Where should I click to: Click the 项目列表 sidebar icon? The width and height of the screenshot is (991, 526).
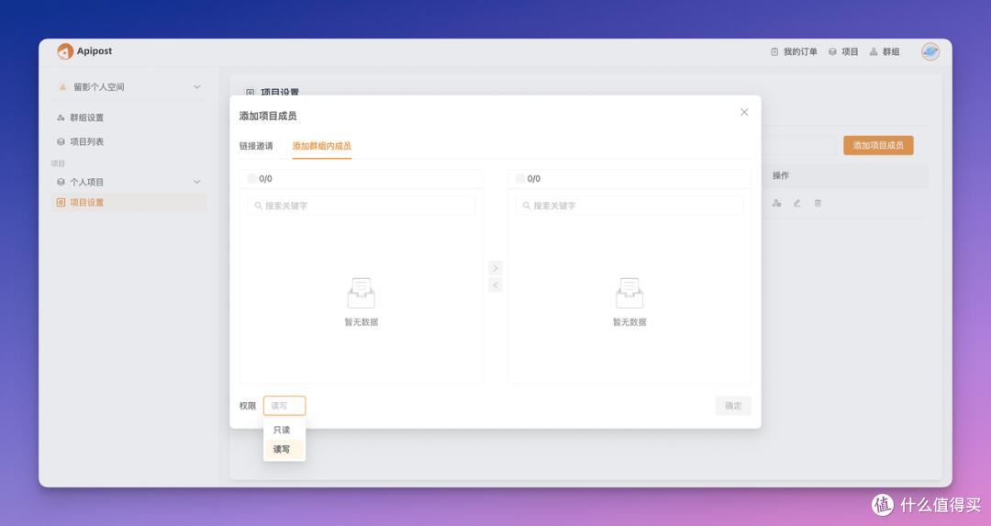[61, 141]
